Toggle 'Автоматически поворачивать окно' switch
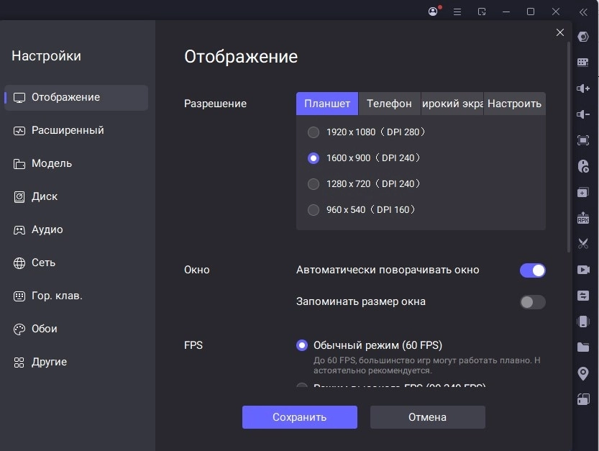Viewport: 599px width, 451px height. pos(532,270)
